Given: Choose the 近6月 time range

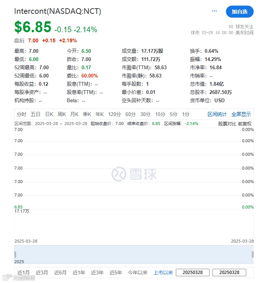Looking at the screenshot, I should coord(60,273).
